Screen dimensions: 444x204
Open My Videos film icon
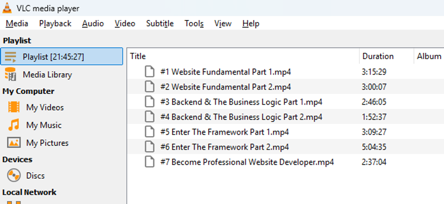(13, 107)
